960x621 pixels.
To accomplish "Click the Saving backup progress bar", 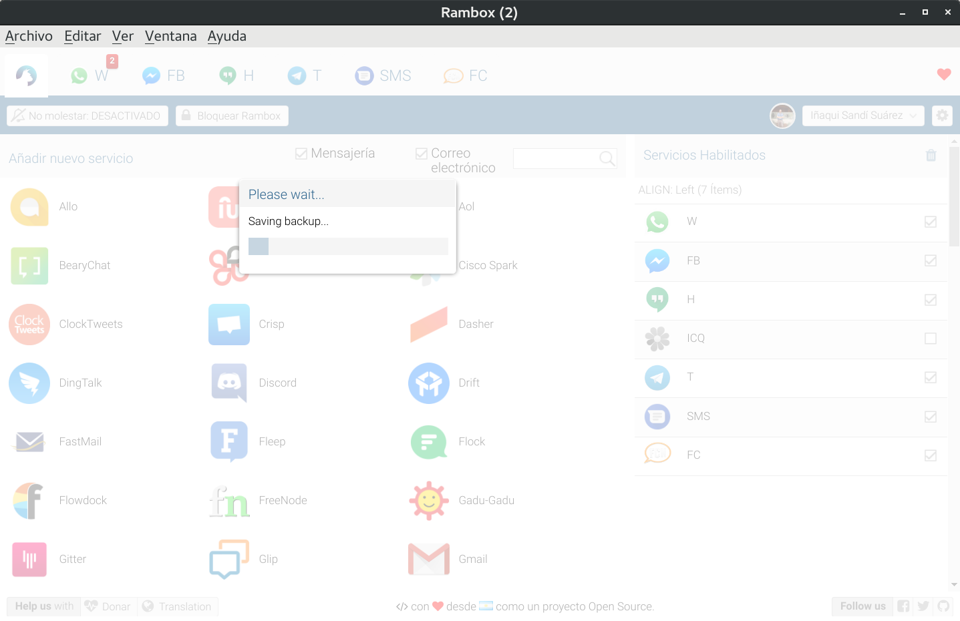I will click(x=348, y=246).
